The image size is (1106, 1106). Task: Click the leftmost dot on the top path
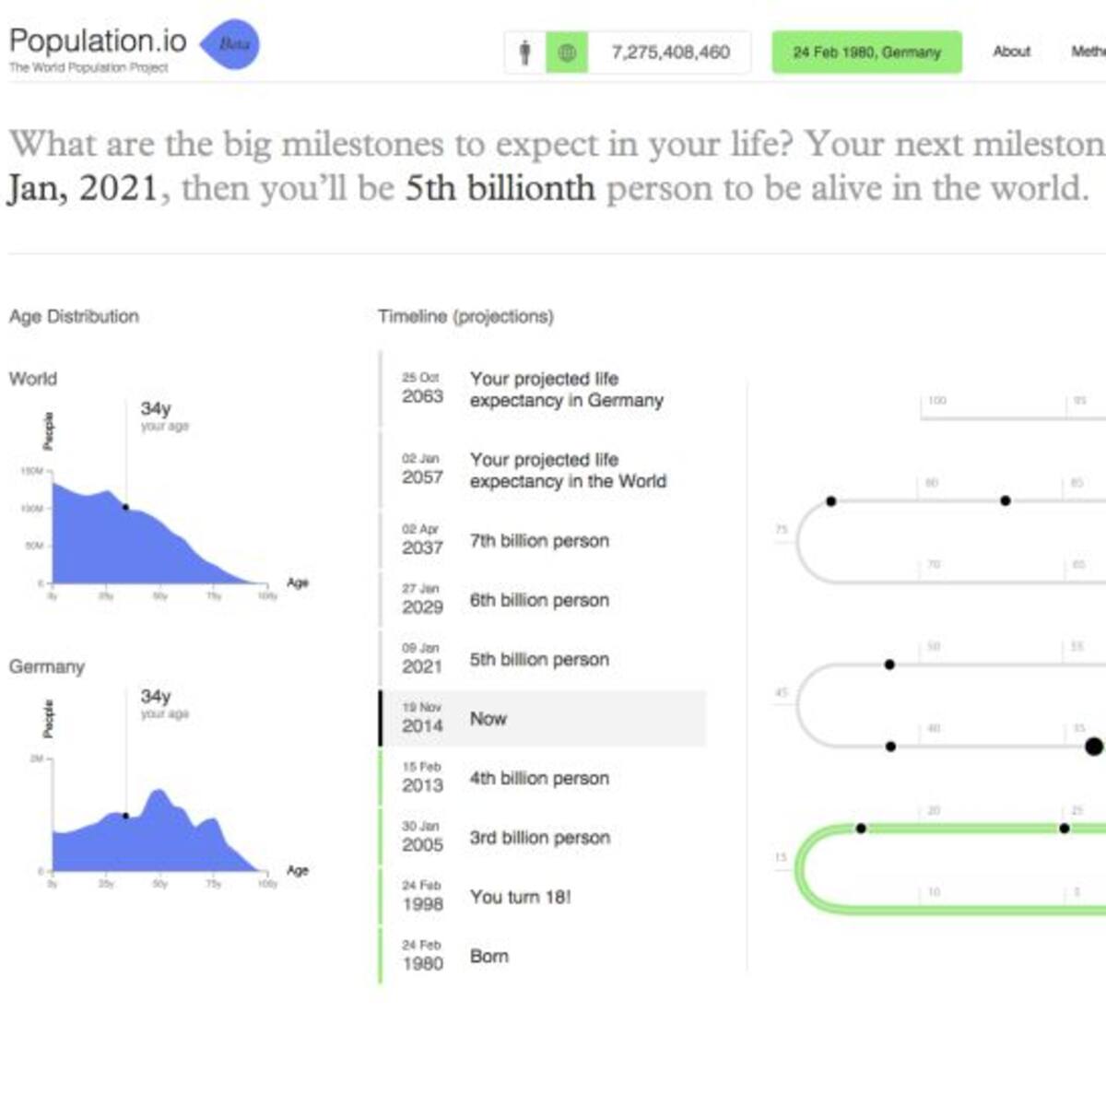[x=831, y=501]
